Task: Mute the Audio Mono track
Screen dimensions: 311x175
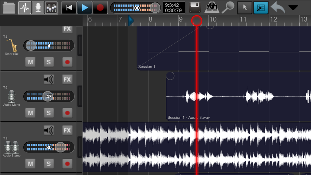Action: pos(30,113)
